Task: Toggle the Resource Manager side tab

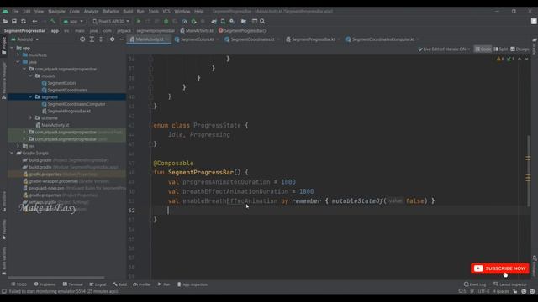Action: [x=3, y=81]
